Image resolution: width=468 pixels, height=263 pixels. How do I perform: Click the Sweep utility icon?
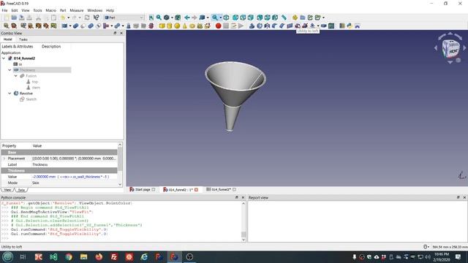pos(305,26)
